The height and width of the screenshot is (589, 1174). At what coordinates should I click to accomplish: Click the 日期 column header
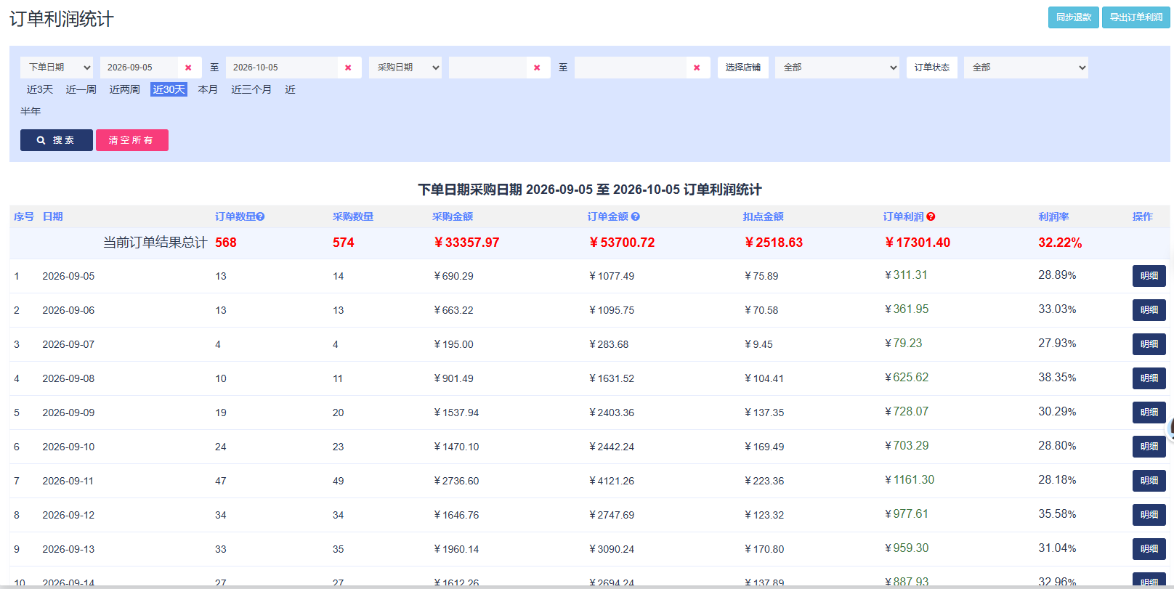click(x=53, y=216)
